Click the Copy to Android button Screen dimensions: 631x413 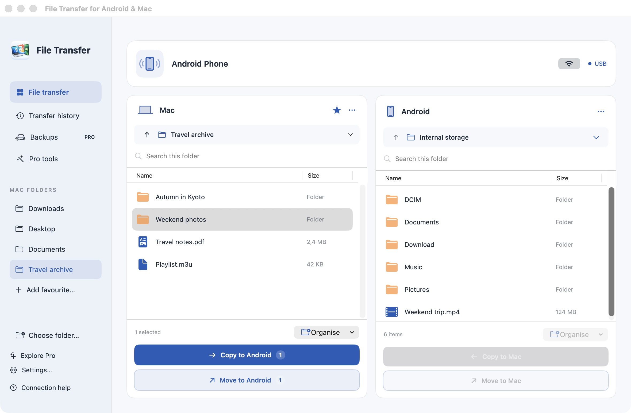[x=247, y=355]
